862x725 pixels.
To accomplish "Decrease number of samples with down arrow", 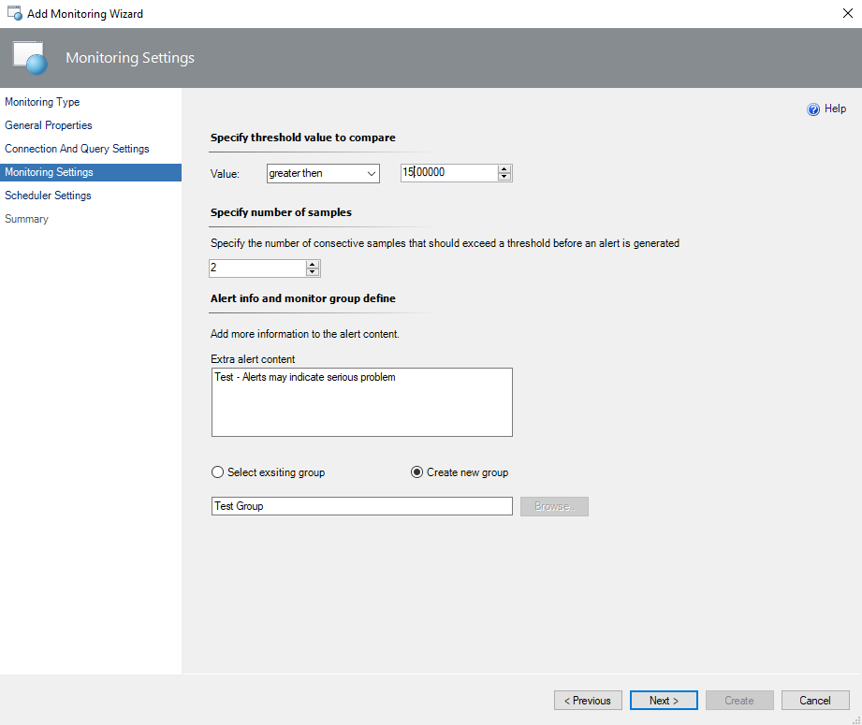I will click(x=313, y=272).
